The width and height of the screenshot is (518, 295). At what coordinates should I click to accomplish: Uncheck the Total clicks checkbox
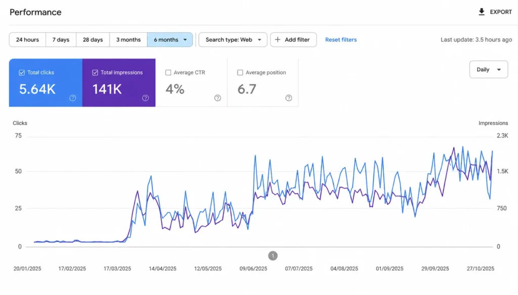point(22,73)
